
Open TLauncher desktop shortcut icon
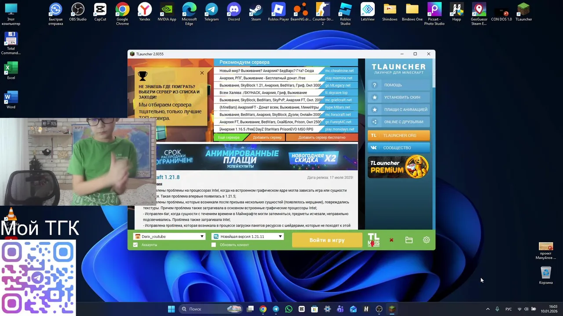point(523,12)
